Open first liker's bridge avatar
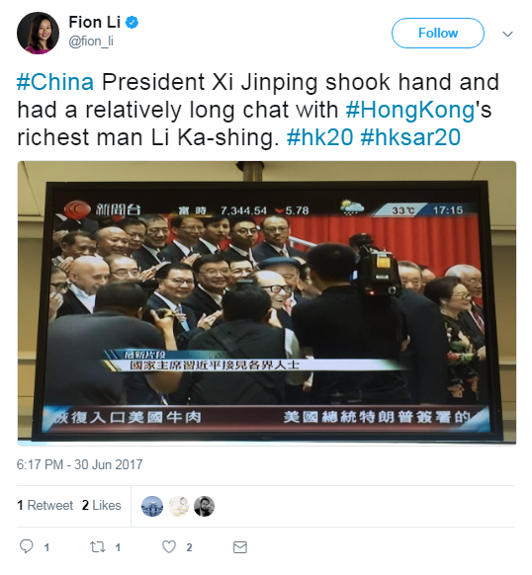 [152, 506]
